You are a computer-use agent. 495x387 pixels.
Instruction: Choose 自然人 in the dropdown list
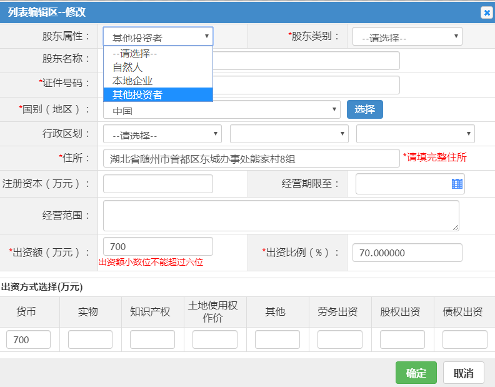click(158, 68)
